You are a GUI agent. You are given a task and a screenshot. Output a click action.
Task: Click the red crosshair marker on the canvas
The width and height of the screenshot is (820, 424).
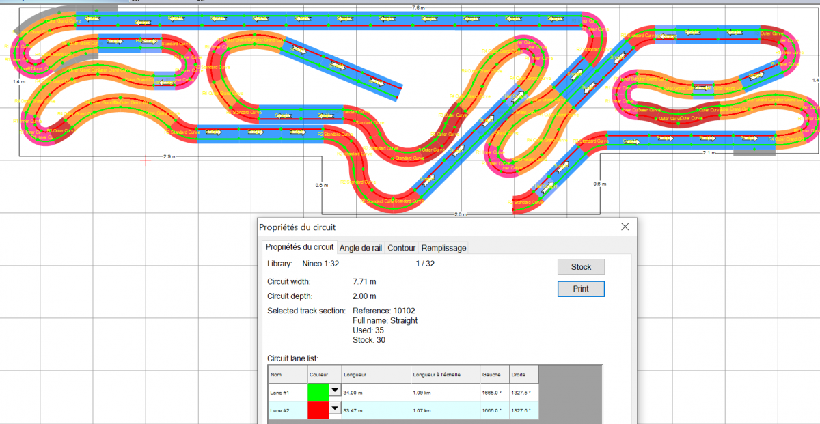tap(146, 160)
